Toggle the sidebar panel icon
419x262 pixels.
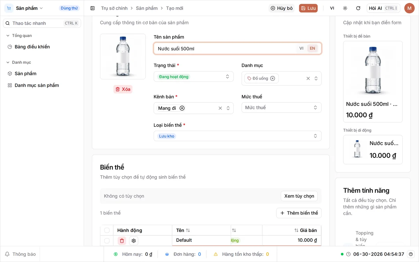pyautogui.click(x=92, y=8)
